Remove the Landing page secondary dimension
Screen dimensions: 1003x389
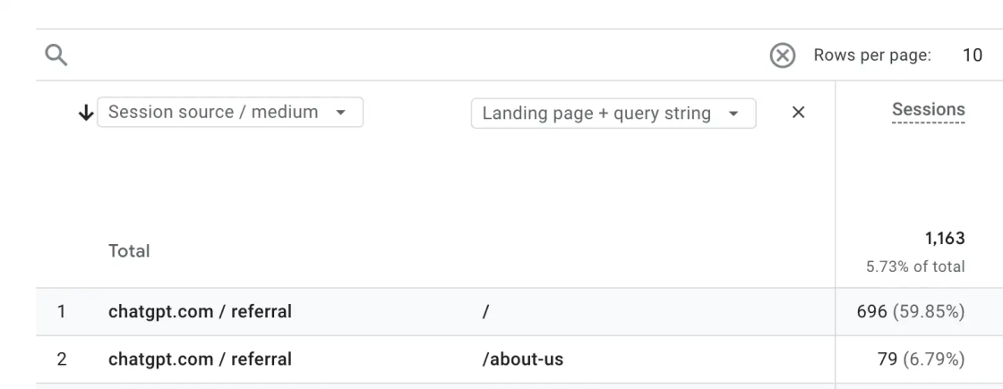pos(799,113)
